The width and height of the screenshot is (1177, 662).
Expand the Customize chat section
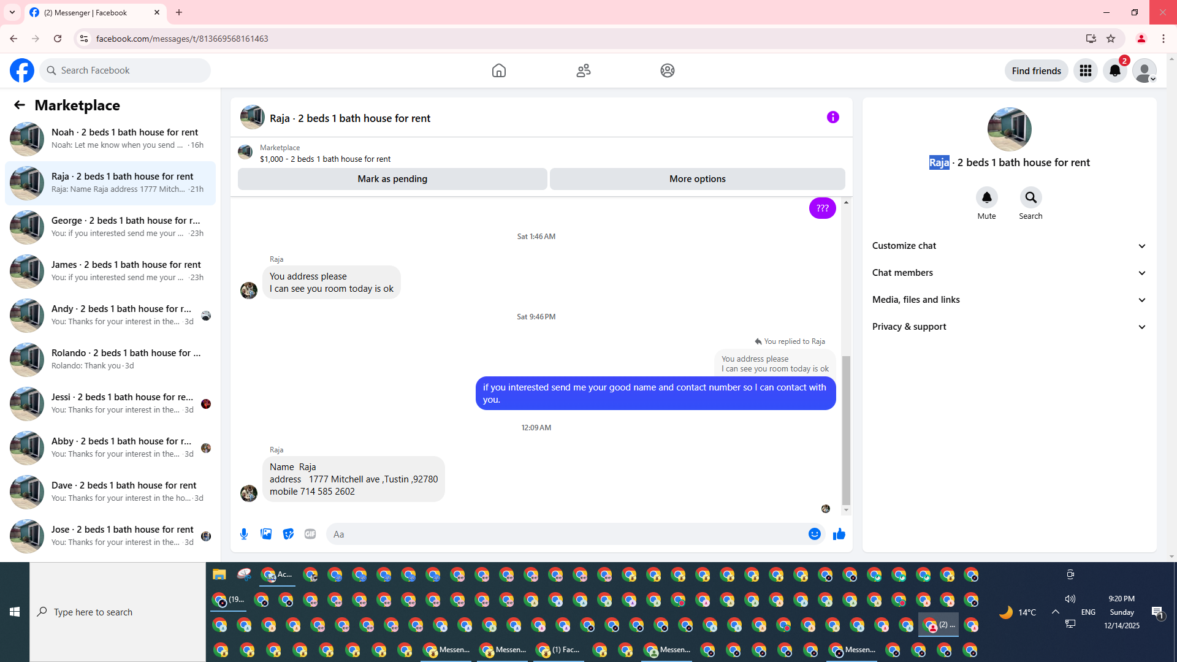click(1009, 246)
